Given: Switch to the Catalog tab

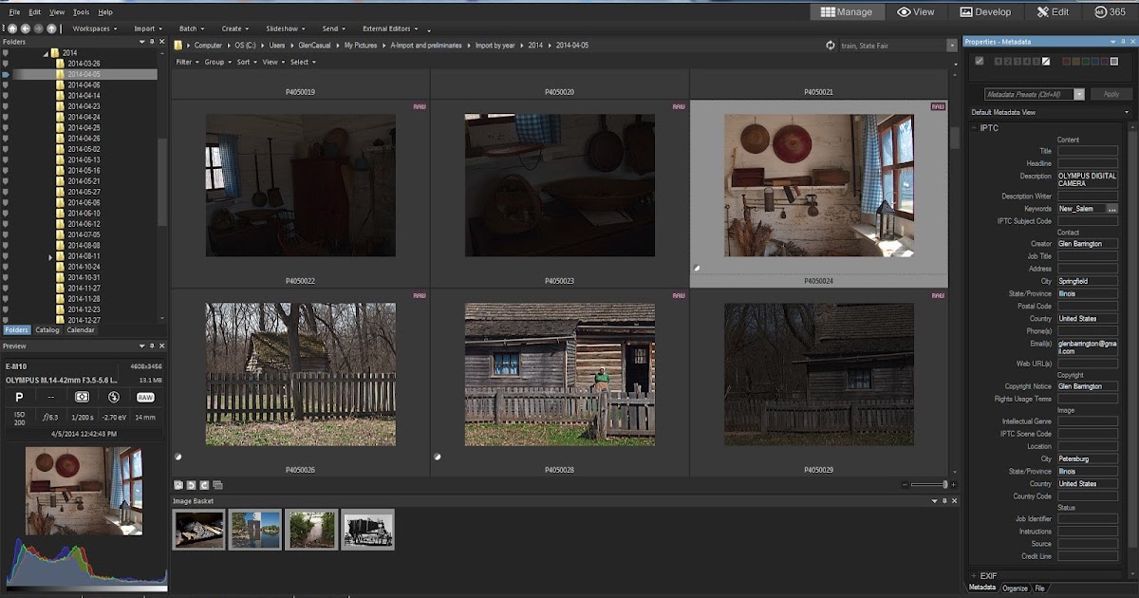Looking at the screenshot, I should [47, 330].
